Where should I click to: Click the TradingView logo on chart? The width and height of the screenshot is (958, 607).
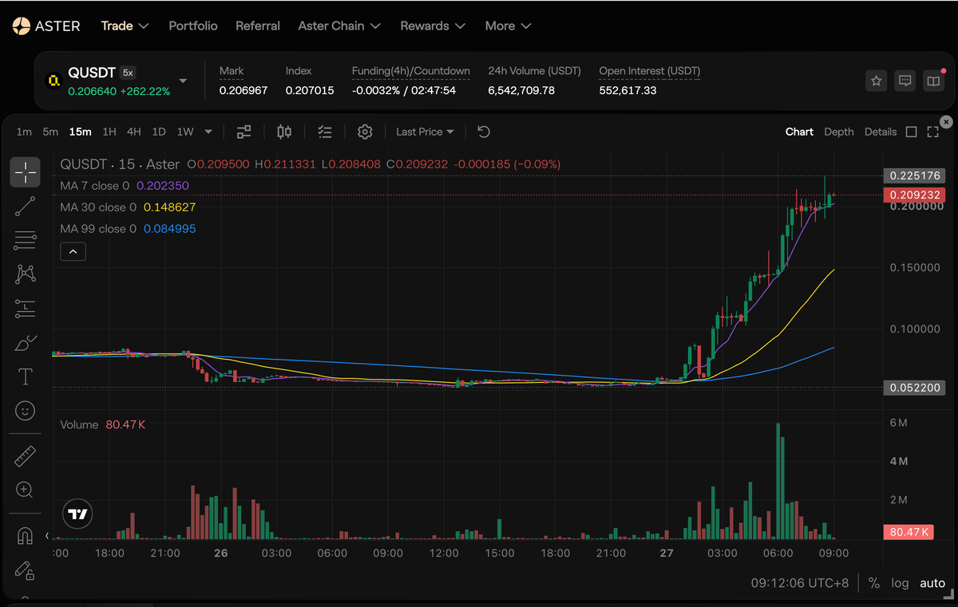click(77, 514)
